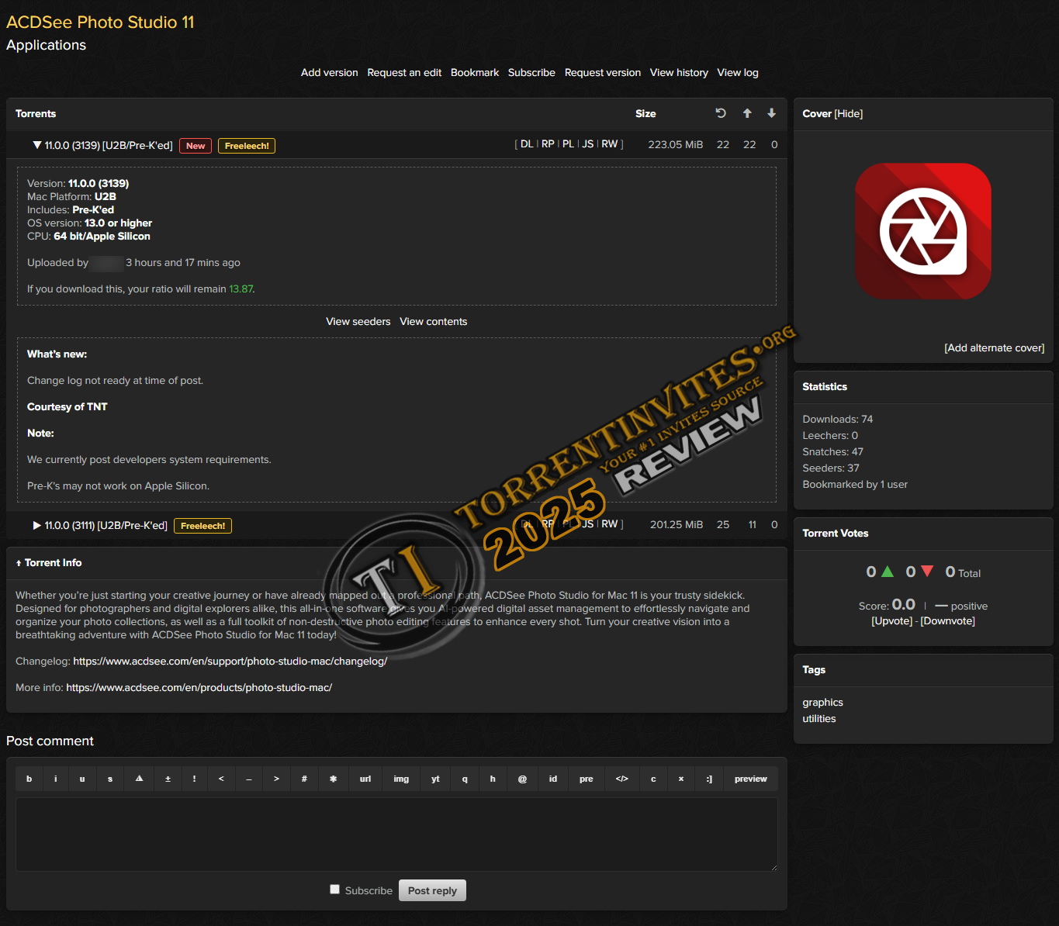Open the Bookmark link in top menu
Screen dimensions: 1059x926
pyautogui.click(x=474, y=73)
